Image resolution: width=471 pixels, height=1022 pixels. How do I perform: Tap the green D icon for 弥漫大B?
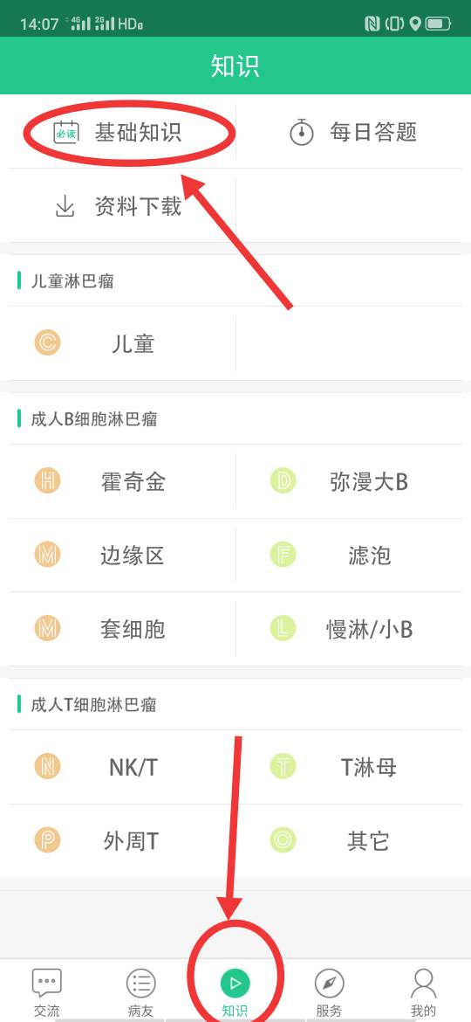283,481
